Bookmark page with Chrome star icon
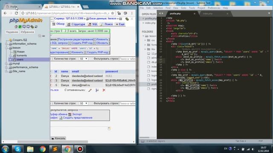The image size is (273, 153). coord(113,13)
